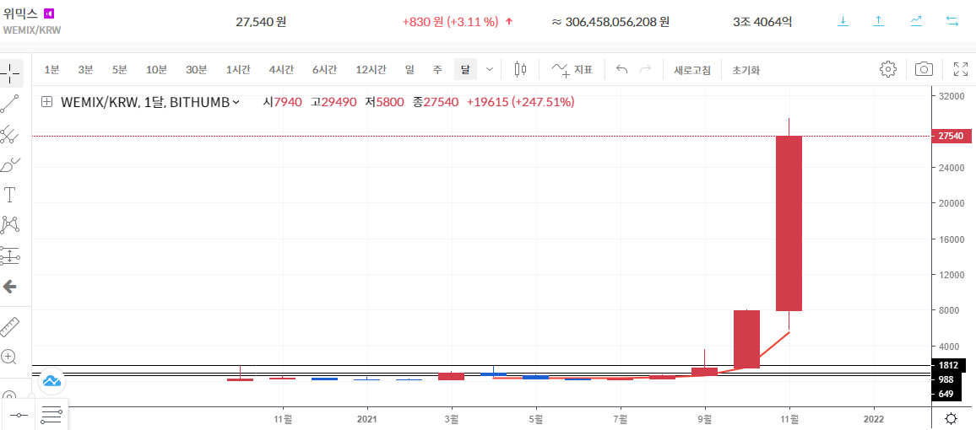Select the XABCD pattern tool
976x430 pixels.
tap(10, 225)
